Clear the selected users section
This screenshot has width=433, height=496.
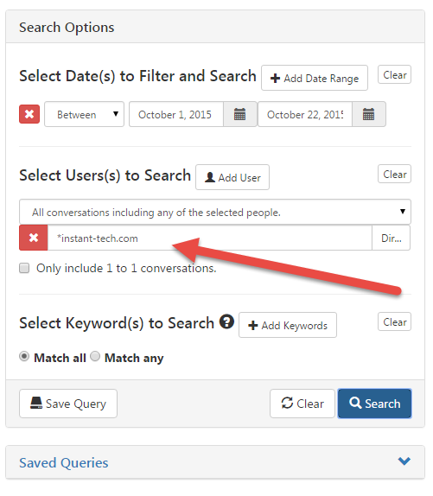[394, 174]
